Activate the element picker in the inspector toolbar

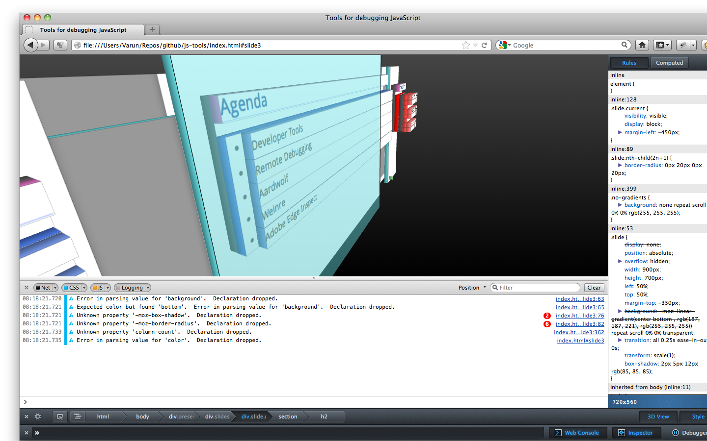point(60,416)
